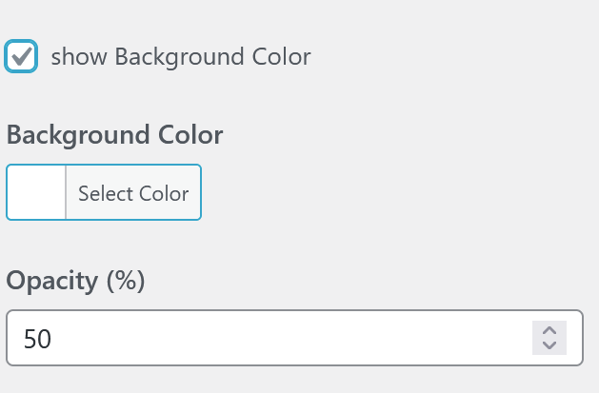Click into the Opacity input field
599x393 pixels.
click(x=267, y=338)
